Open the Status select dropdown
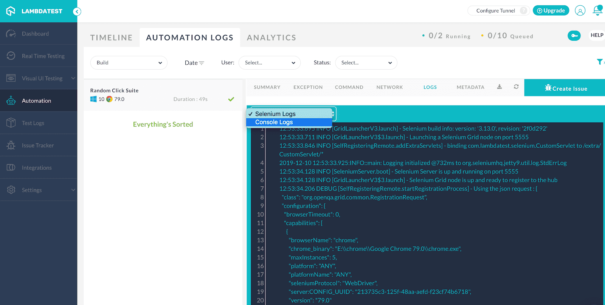 366,63
